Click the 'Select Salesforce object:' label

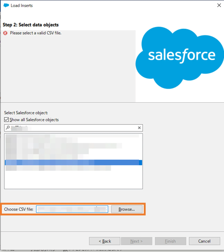(26, 113)
